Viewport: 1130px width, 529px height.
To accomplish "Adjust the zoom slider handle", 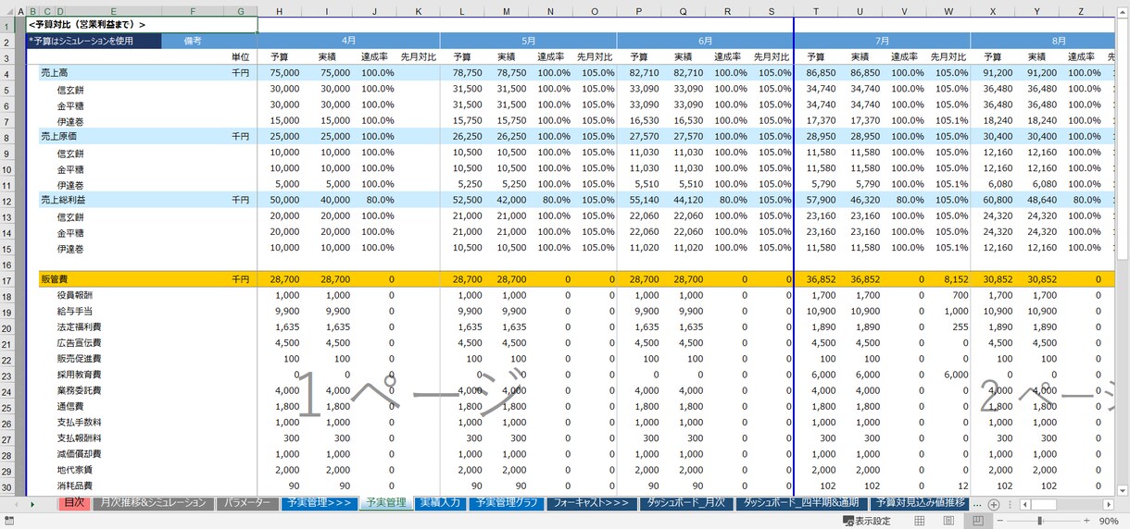I will click(1038, 521).
